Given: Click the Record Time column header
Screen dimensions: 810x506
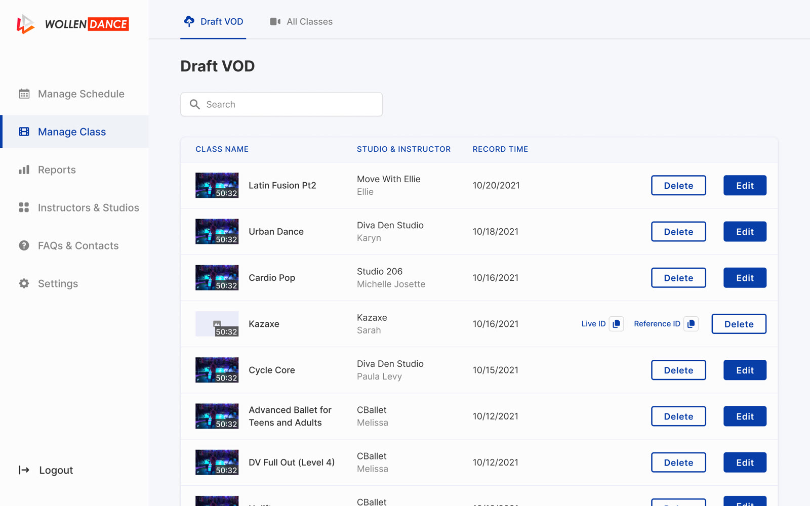Looking at the screenshot, I should (x=500, y=149).
